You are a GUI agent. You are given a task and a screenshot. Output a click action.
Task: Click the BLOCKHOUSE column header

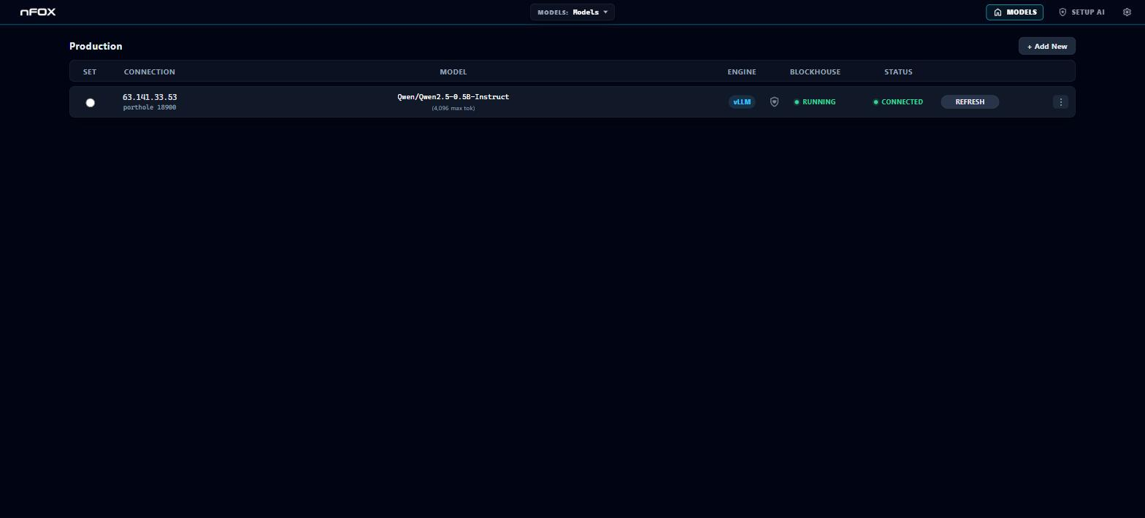pos(815,71)
